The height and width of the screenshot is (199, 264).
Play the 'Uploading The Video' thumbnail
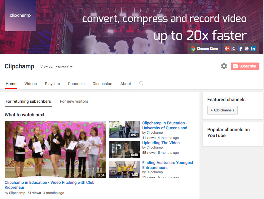[125, 149]
